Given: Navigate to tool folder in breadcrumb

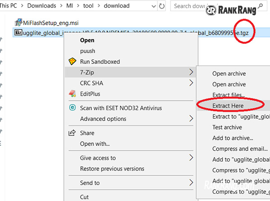Looking at the screenshot, I should click(x=88, y=6).
